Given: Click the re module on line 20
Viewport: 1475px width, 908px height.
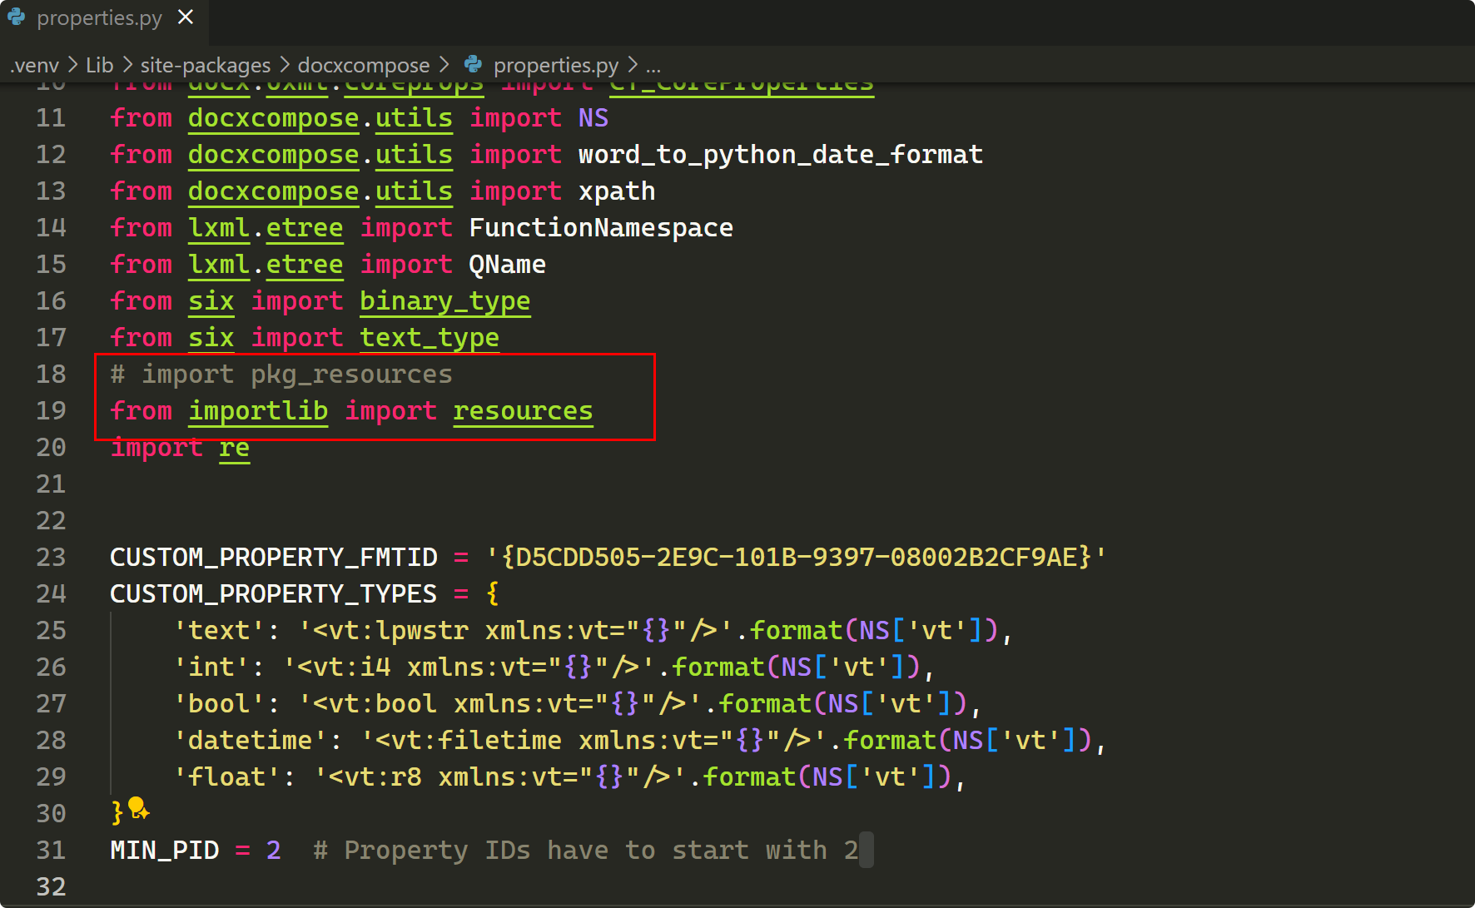Looking at the screenshot, I should [x=234, y=448].
